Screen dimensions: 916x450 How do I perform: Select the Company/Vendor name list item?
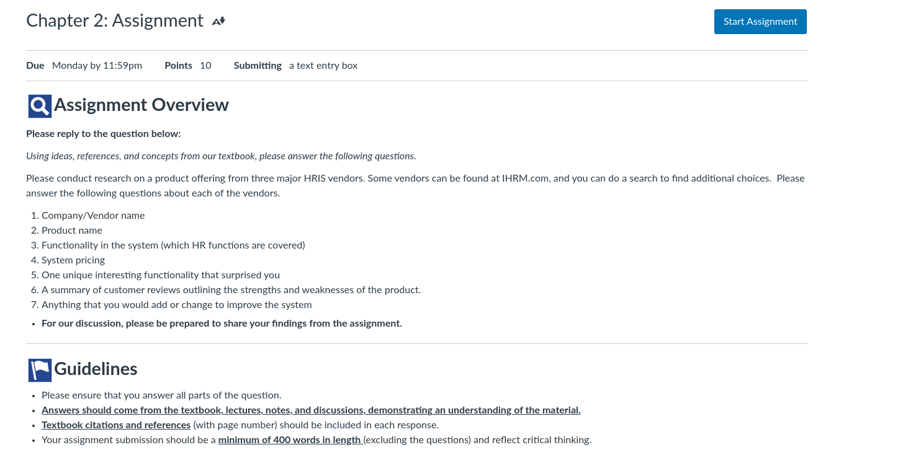[x=93, y=216]
